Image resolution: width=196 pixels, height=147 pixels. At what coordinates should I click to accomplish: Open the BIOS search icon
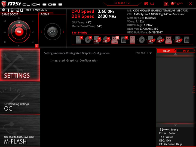point(166,4)
